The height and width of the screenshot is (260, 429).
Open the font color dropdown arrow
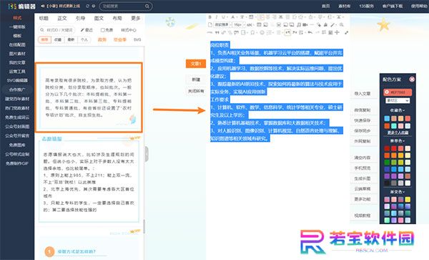[x=237, y=17]
